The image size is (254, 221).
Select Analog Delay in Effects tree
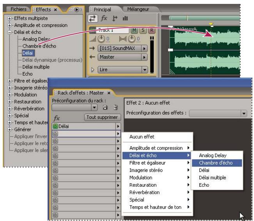pos(36,39)
